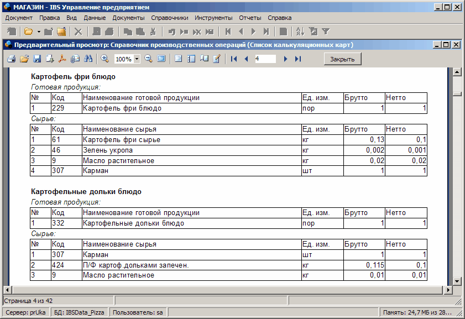Select the 'П/Ф картоф.дольками запечен.' cell

[191, 265]
